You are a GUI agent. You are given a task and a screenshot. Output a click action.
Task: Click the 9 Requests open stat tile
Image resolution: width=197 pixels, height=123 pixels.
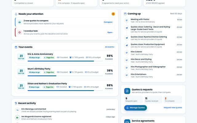(133, 100)
